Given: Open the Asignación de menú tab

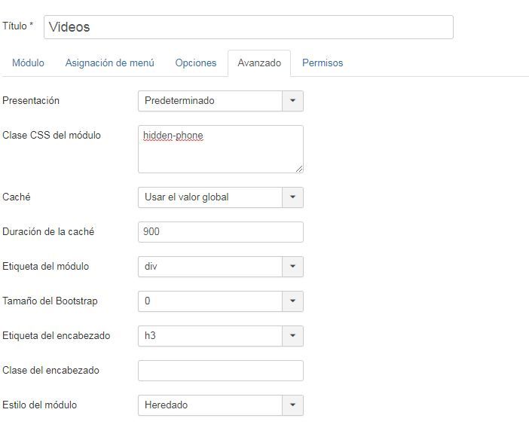Looking at the screenshot, I should point(110,63).
